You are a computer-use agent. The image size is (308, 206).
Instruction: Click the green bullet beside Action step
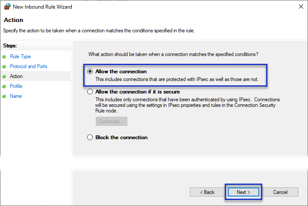4,77
